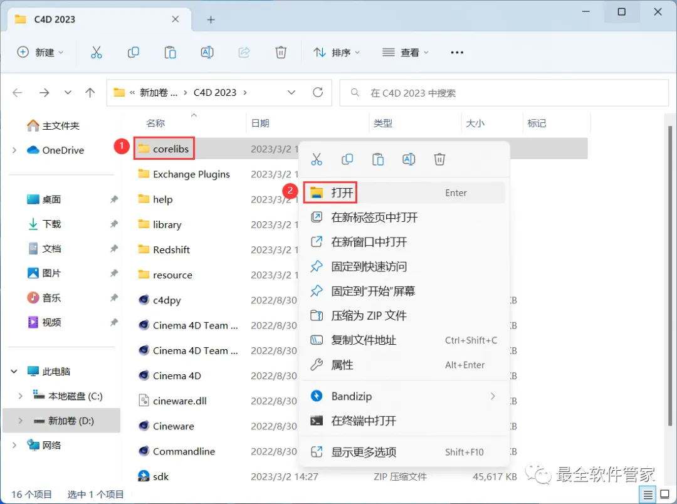Switch to large thumbnails view icon in status bar
The height and width of the screenshot is (504, 677).
point(665,495)
